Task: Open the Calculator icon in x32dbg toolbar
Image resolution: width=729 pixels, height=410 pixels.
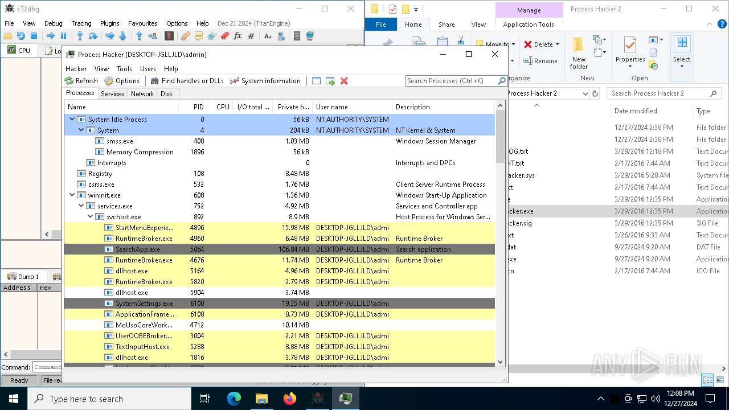Action: 297,36
